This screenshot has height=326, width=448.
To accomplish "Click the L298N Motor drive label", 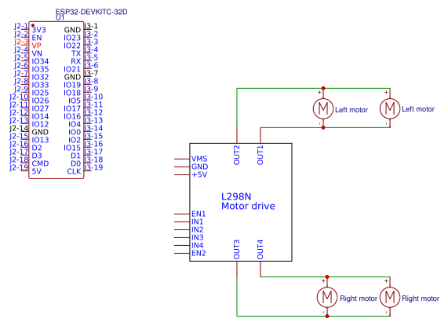I will 248,201.
